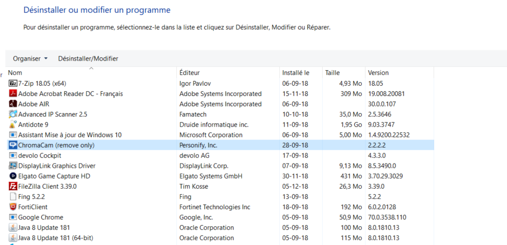Click the Désinstaller/Modifier toolbar button
This screenshot has height=245, width=507.
pyautogui.click(x=88, y=58)
